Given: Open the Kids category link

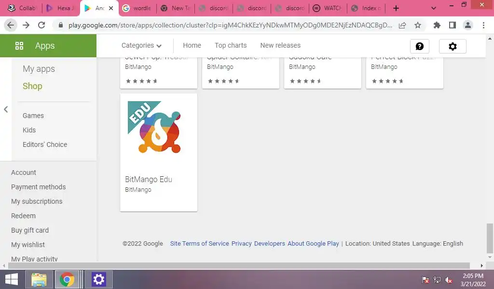Looking at the screenshot, I should [29, 130].
